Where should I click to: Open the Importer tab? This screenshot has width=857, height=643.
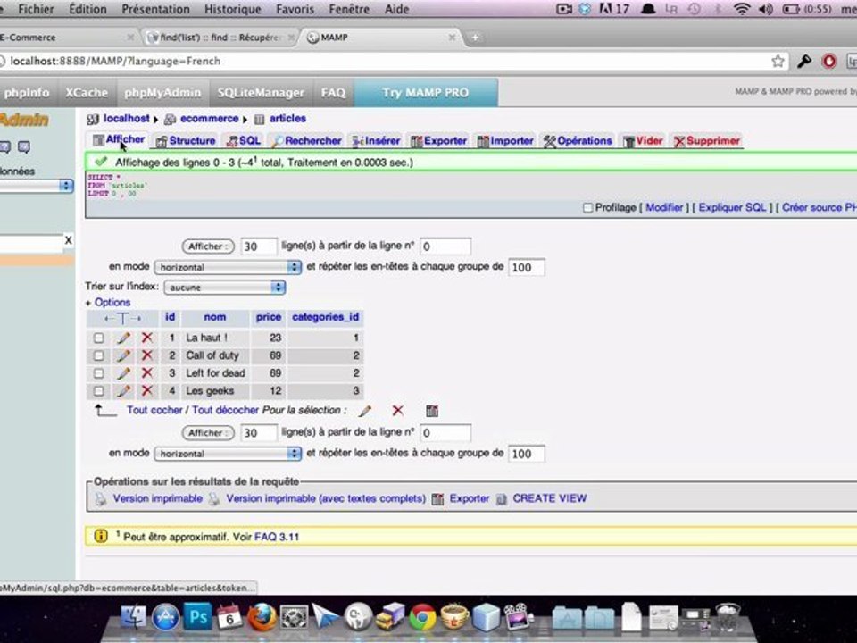click(x=505, y=141)
